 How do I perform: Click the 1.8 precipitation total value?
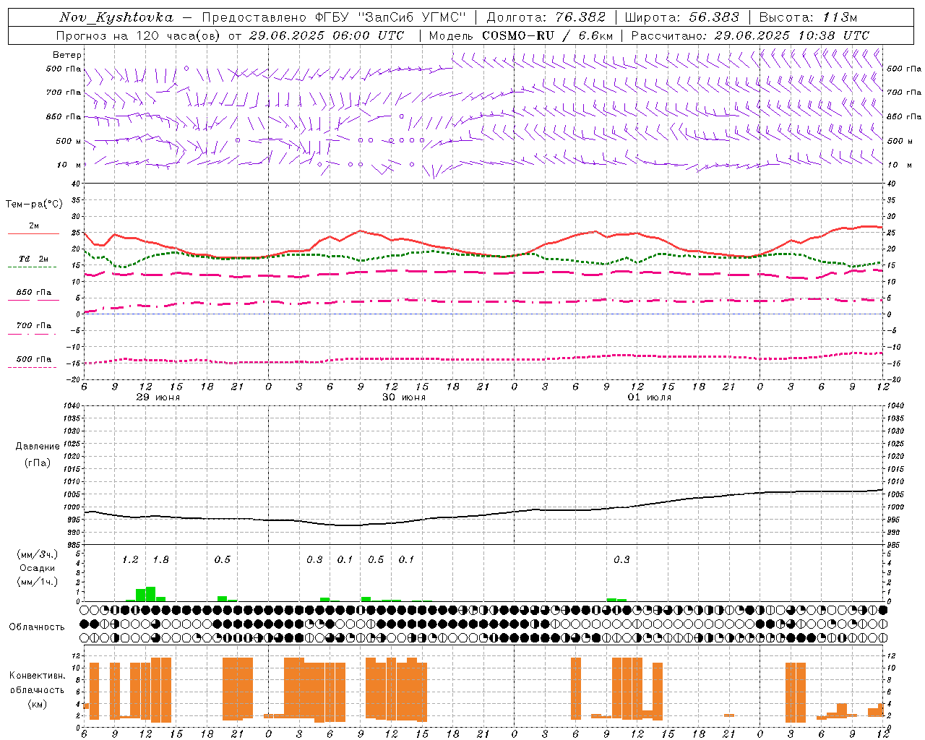pos(160,559)
